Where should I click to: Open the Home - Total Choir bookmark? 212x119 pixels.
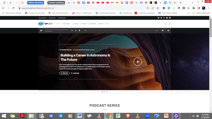(82, 13)
